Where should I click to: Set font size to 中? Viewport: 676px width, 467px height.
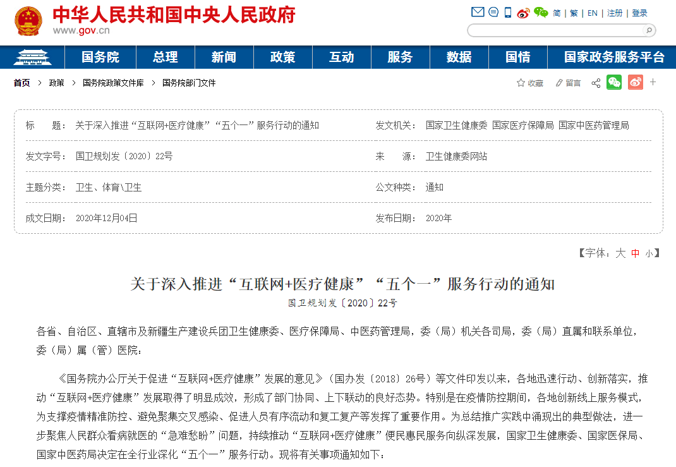635,253
